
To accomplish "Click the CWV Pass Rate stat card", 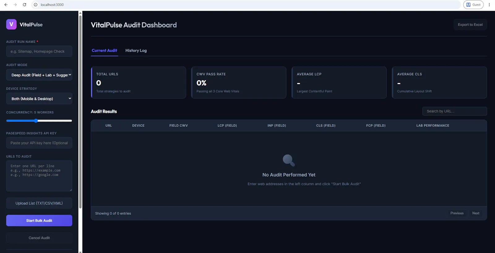I will pos(239,83).
